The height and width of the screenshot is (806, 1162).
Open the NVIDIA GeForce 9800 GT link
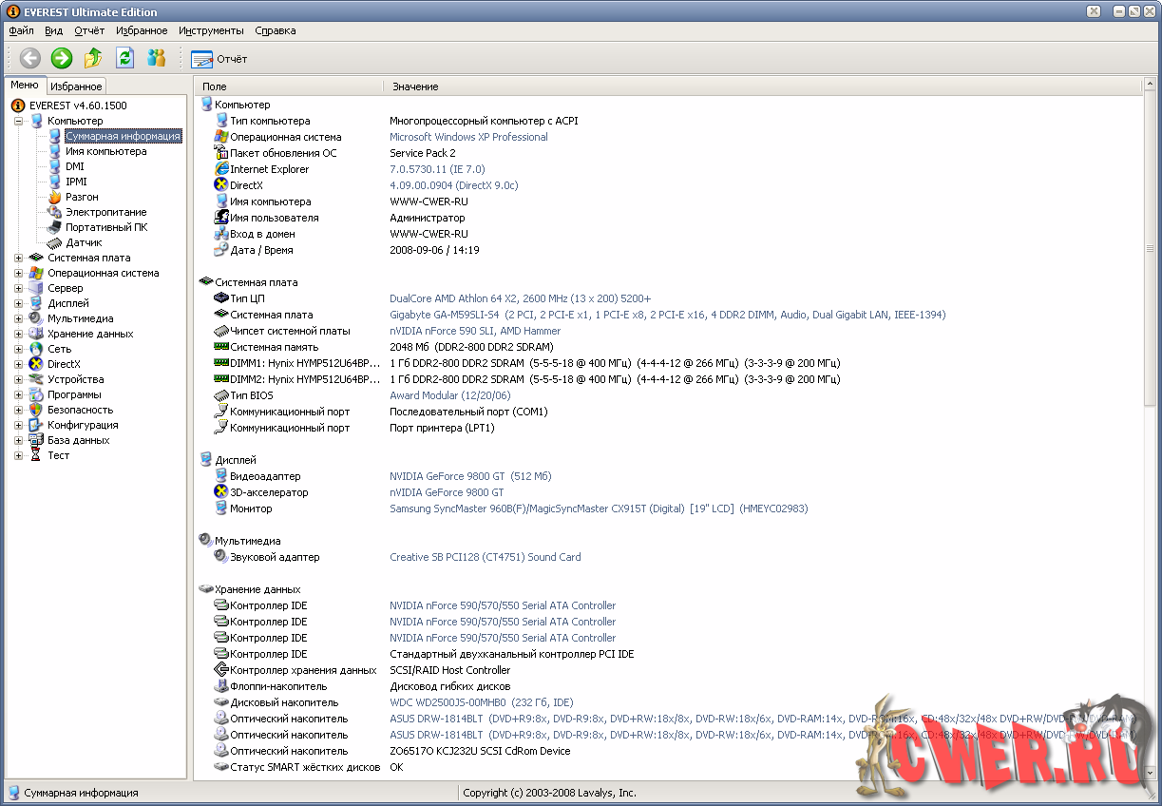(x=447, y=476)
